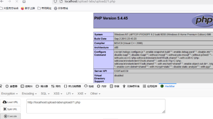The image size is (213, 119).
Task: Click the System row label
Action: pyautogui.click(x=98, y=34)
